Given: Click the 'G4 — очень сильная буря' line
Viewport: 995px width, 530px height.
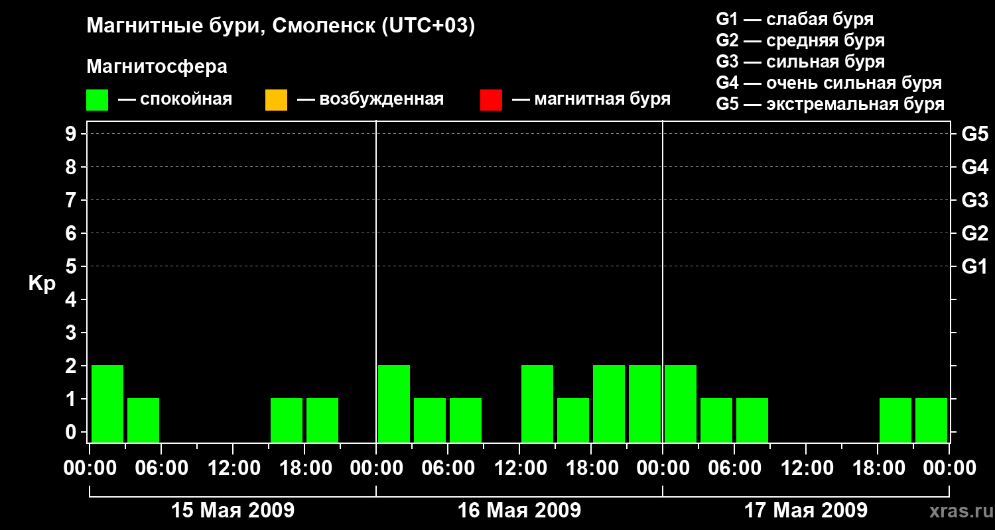Looking at the screenshot, I should coord(829,83).
